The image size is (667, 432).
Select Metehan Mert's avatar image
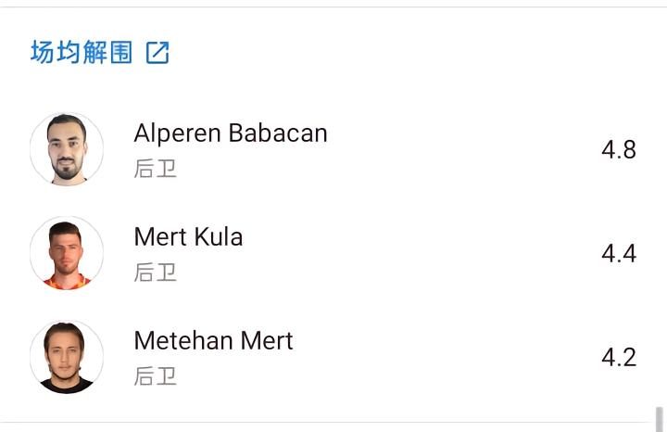click(x=67, y=357)
